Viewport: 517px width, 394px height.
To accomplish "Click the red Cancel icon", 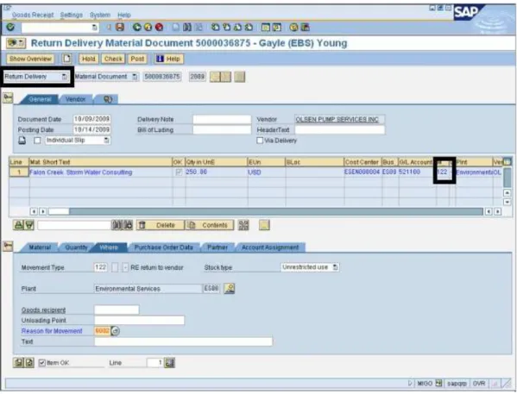I will point(159,27).
